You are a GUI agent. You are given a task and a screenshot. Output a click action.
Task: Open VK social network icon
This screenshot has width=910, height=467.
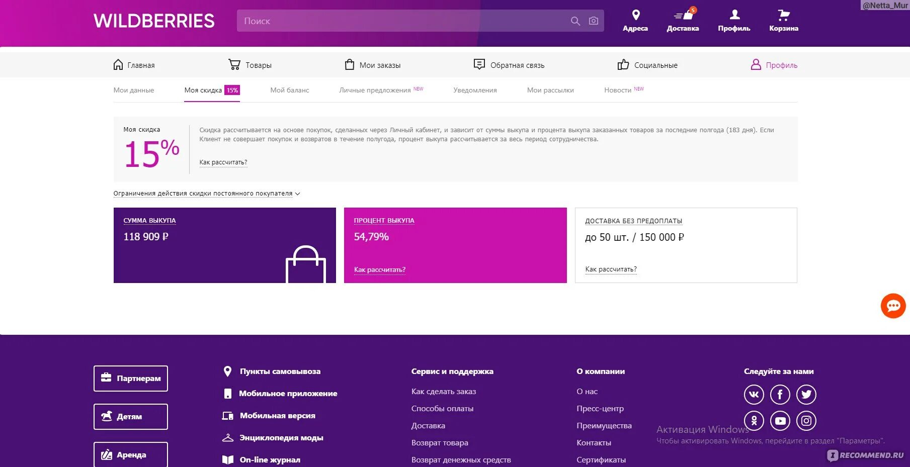(x=754, y=395)
